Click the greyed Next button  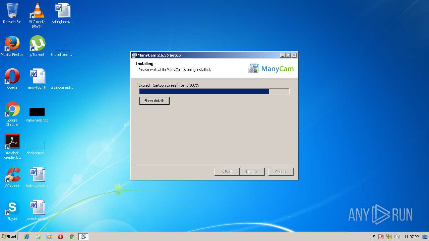(252, 172)
